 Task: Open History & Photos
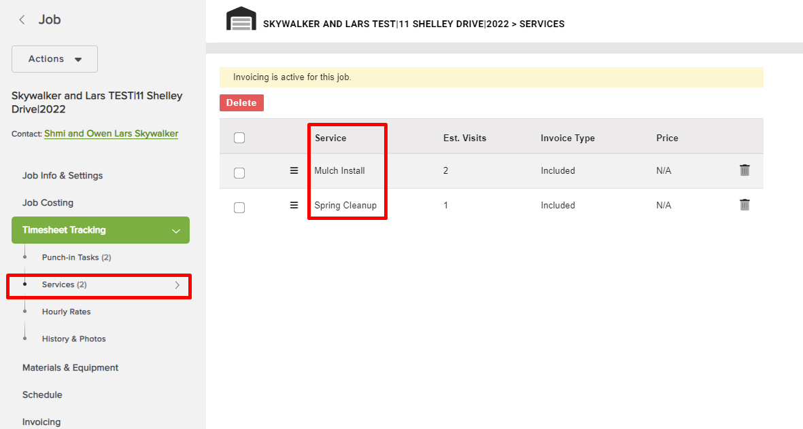pyautogui.click(x=73, y=339)
